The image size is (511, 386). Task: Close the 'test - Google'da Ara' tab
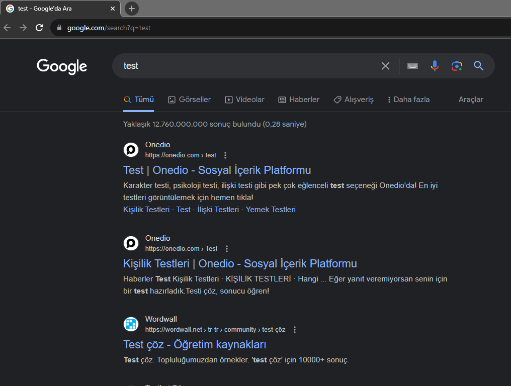[x=113, y=9]
